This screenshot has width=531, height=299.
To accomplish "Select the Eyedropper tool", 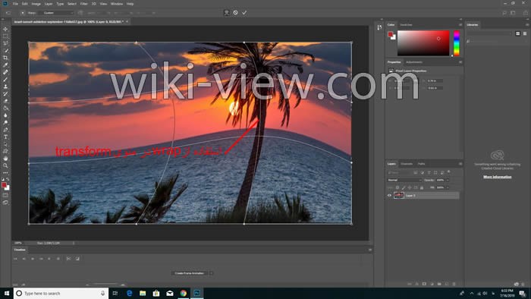I will [x=5, y=65].
